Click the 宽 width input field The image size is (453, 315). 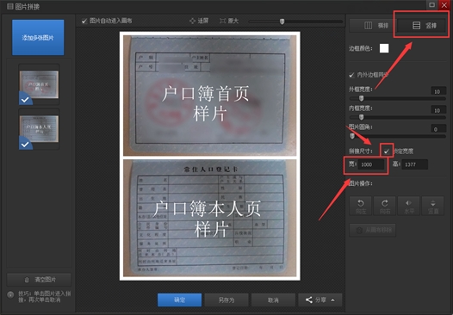[x=371, y=164]
